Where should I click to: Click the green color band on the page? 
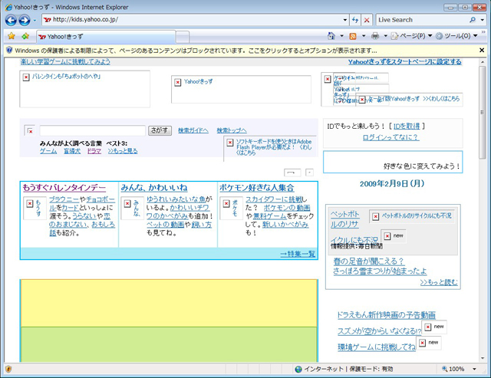click(169, 344)
